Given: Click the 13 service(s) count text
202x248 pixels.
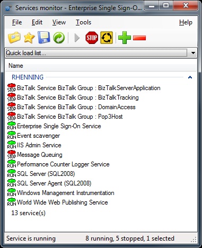Looking at the screenshot, I should 29,213.
